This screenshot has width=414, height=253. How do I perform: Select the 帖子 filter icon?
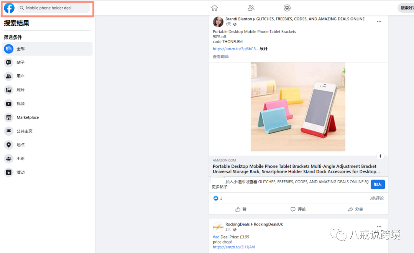[9, 62]
